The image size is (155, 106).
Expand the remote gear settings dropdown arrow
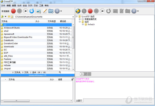[x=138, y=11]
